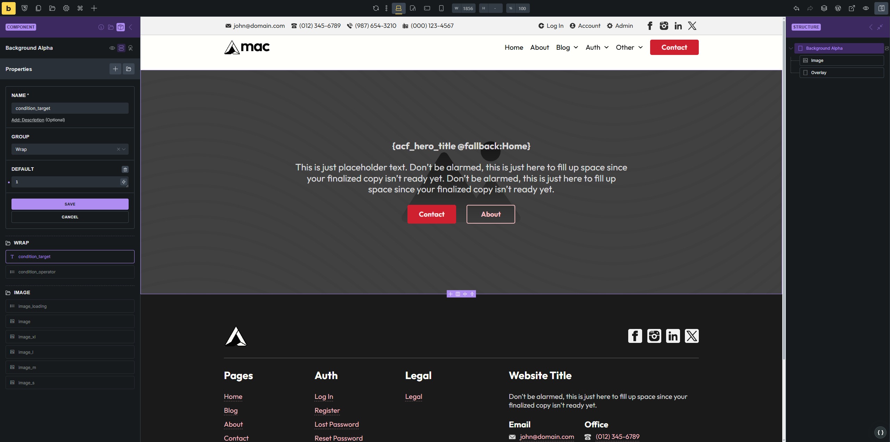
Task: Click the reload canvas icon
Action: point(376,8)
